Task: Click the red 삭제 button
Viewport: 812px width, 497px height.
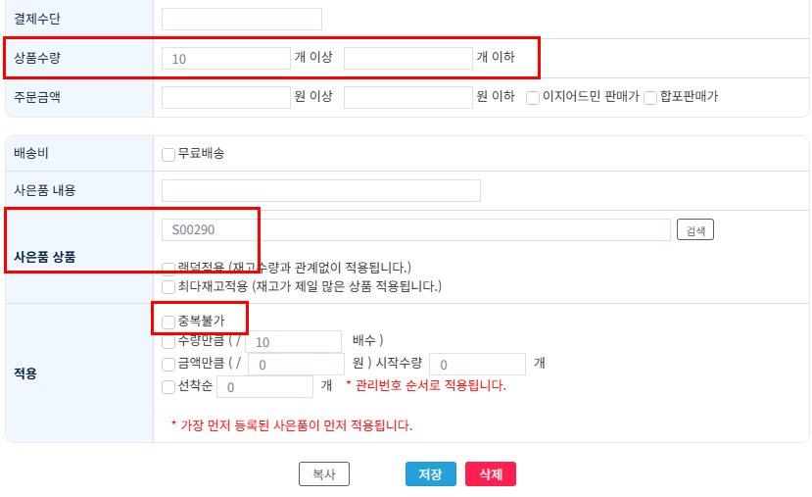Action: point(491,474)
